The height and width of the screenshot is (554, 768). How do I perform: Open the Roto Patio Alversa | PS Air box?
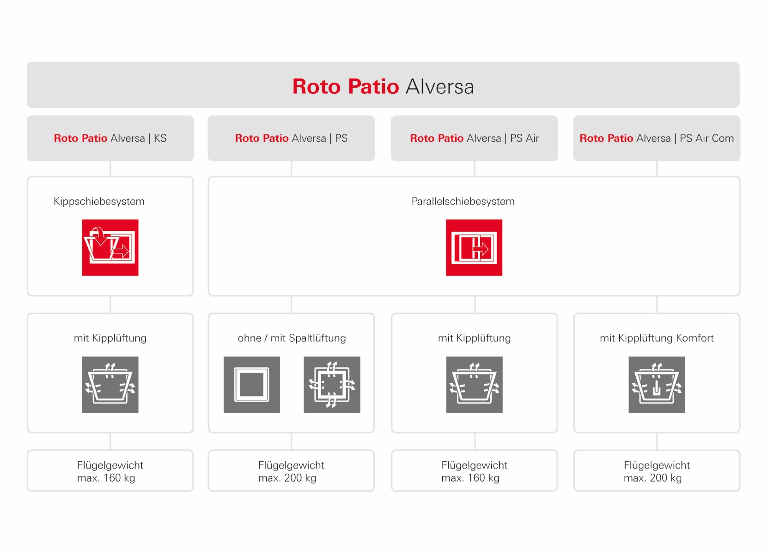tap(475, 138)
